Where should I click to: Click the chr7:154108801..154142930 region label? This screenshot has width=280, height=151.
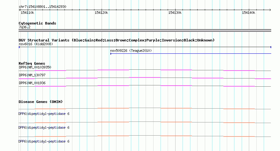42,7
